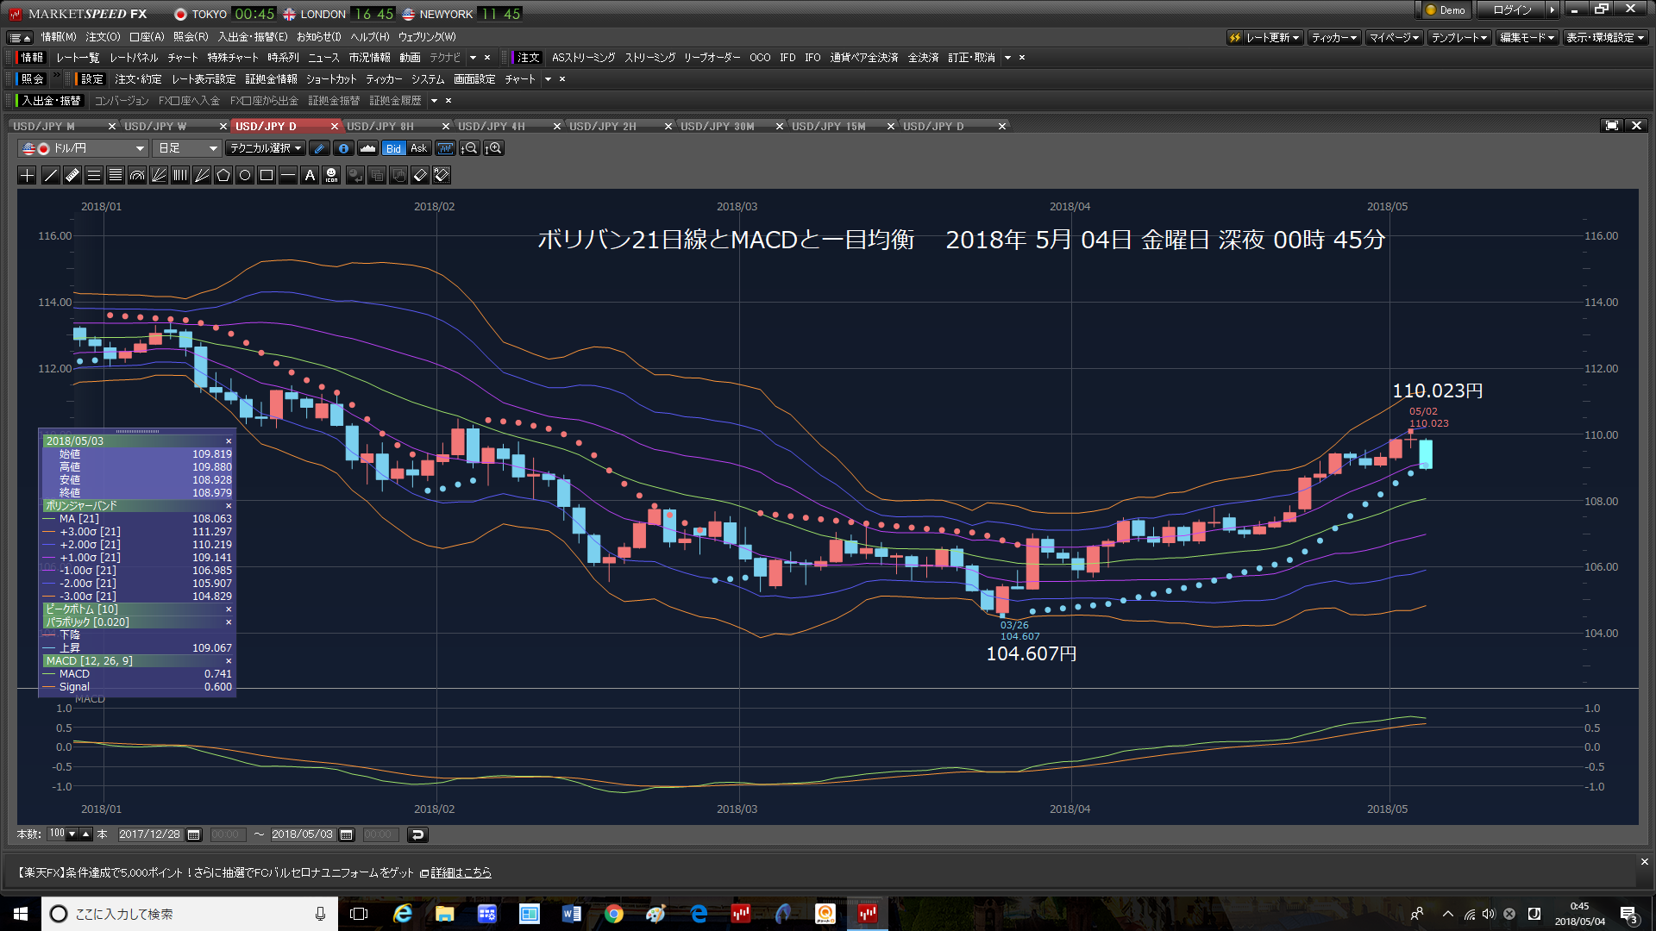Click the Windows search box
The height and width of the screenshot is (931, 1656).
[190, 914]
